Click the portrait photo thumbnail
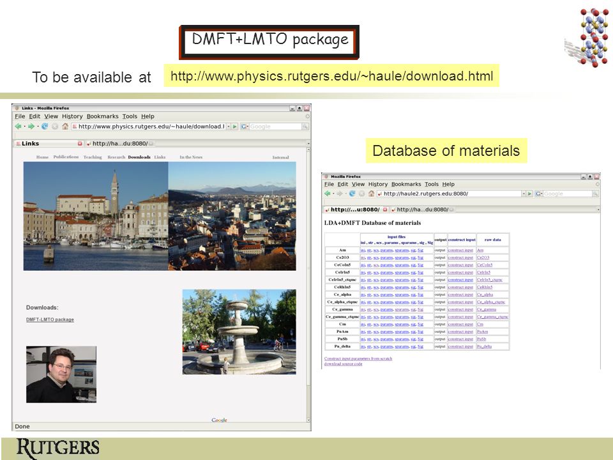Screen dimensions: 613x460 pos(61,374)
